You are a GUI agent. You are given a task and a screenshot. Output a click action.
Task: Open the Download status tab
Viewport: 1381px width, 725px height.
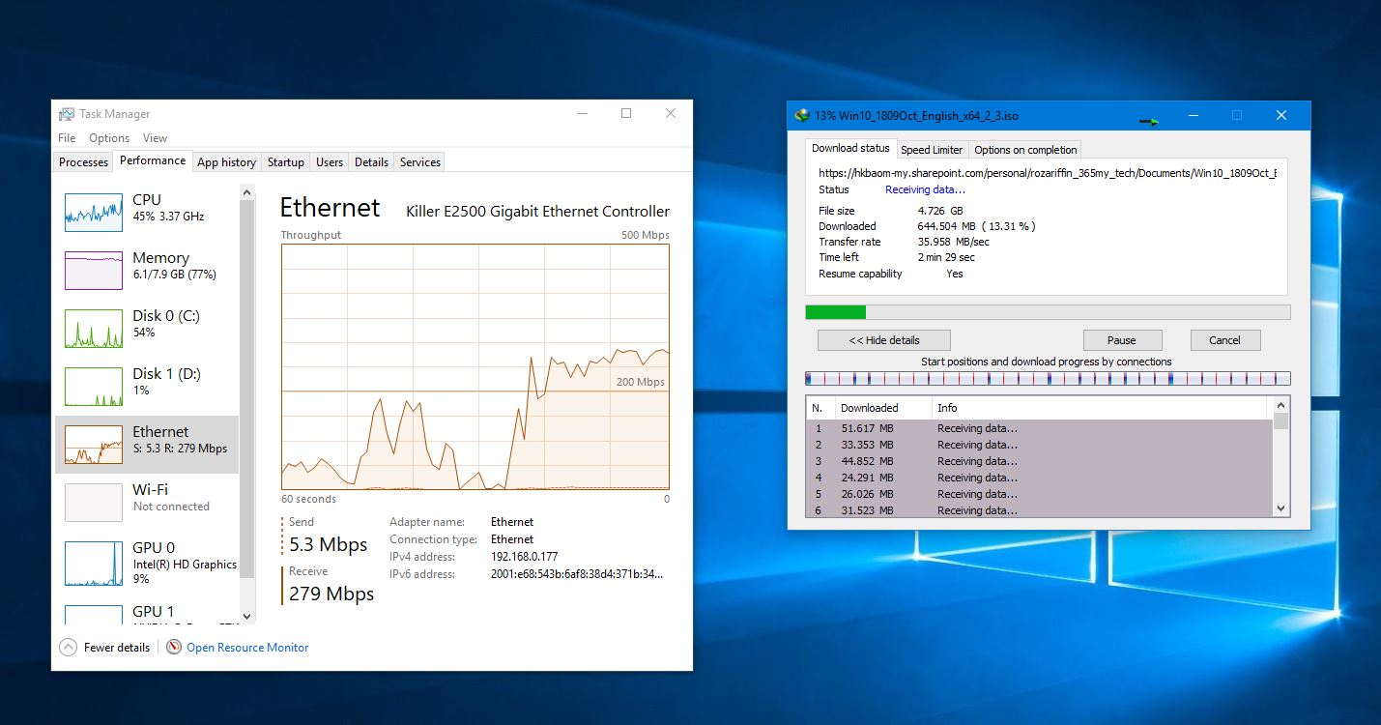click(850, 148)
